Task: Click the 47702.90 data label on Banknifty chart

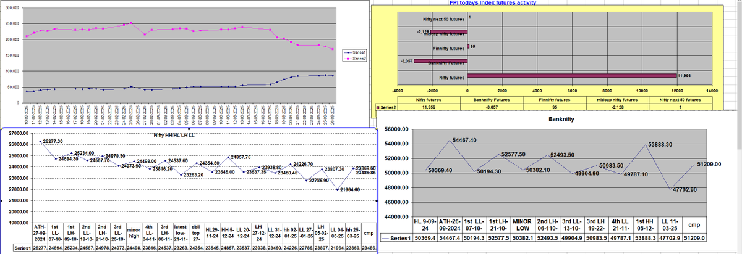Action: (x=684, y=189)
